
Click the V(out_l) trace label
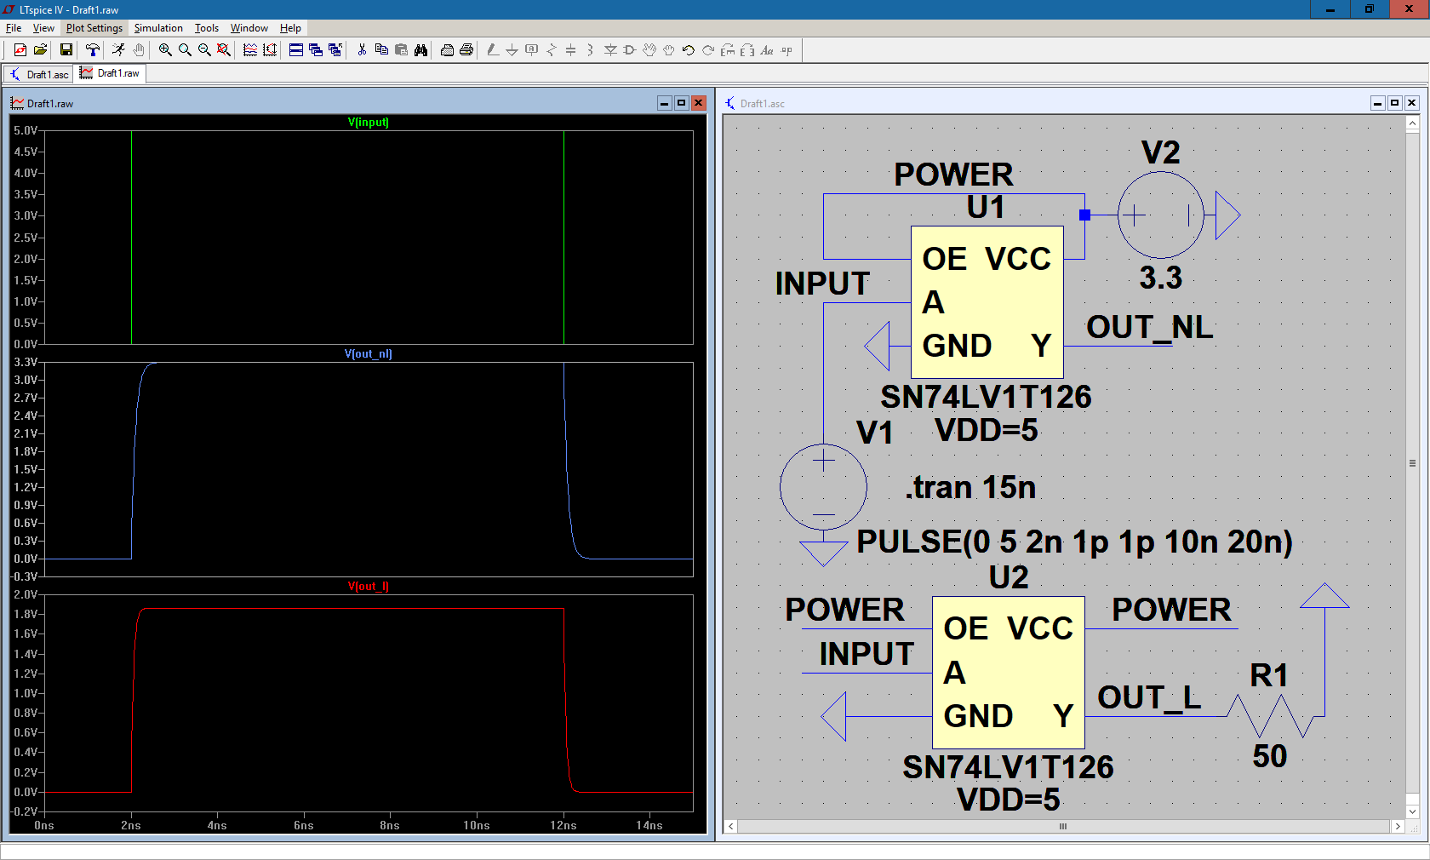368,587
